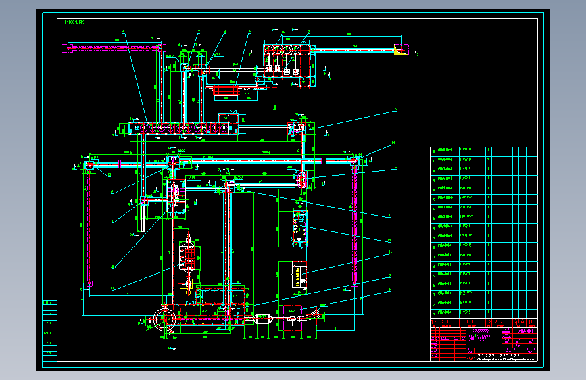586x380 pixels.
Task: Click the red hatched grid component
Action: coord(226,90)
